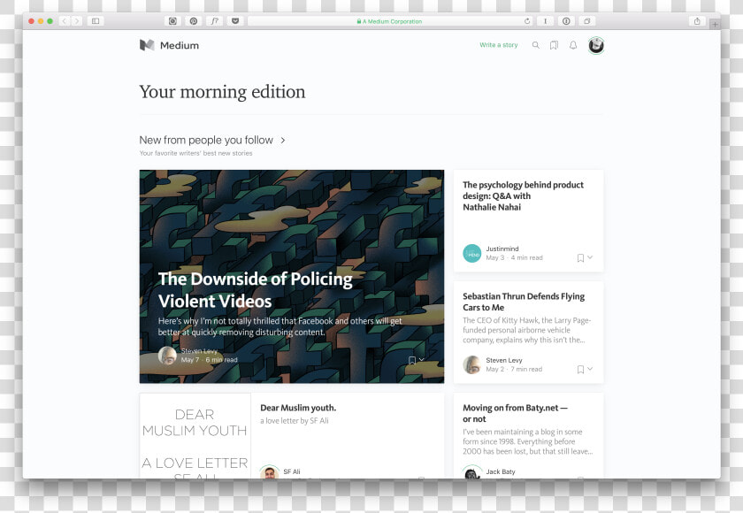Open the Medium wordmark home link
The image size is (743, 513).
[x=179, y=45]
